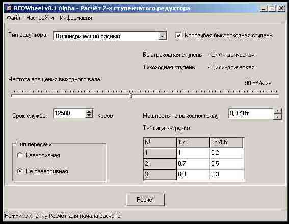
Task: Click the 8.9 КВт power input field
Action: pyautogui.click(x=251, y=113)
